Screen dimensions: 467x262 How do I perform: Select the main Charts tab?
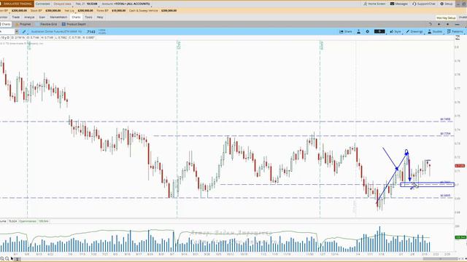(x=76, y=17)
